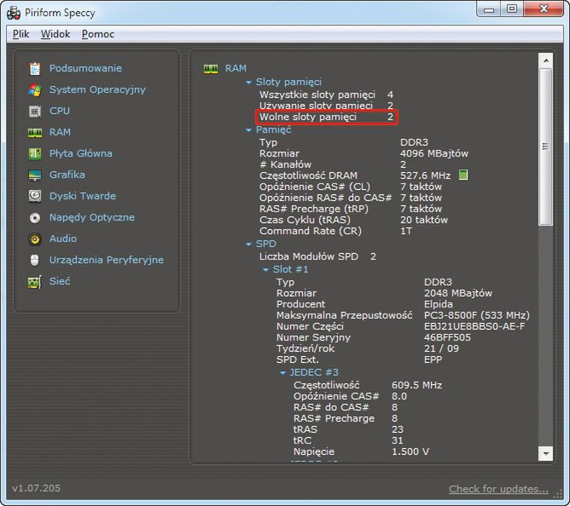Click the Command Rate (CR) label
The image size is (570, 506).
pos(311,231)
